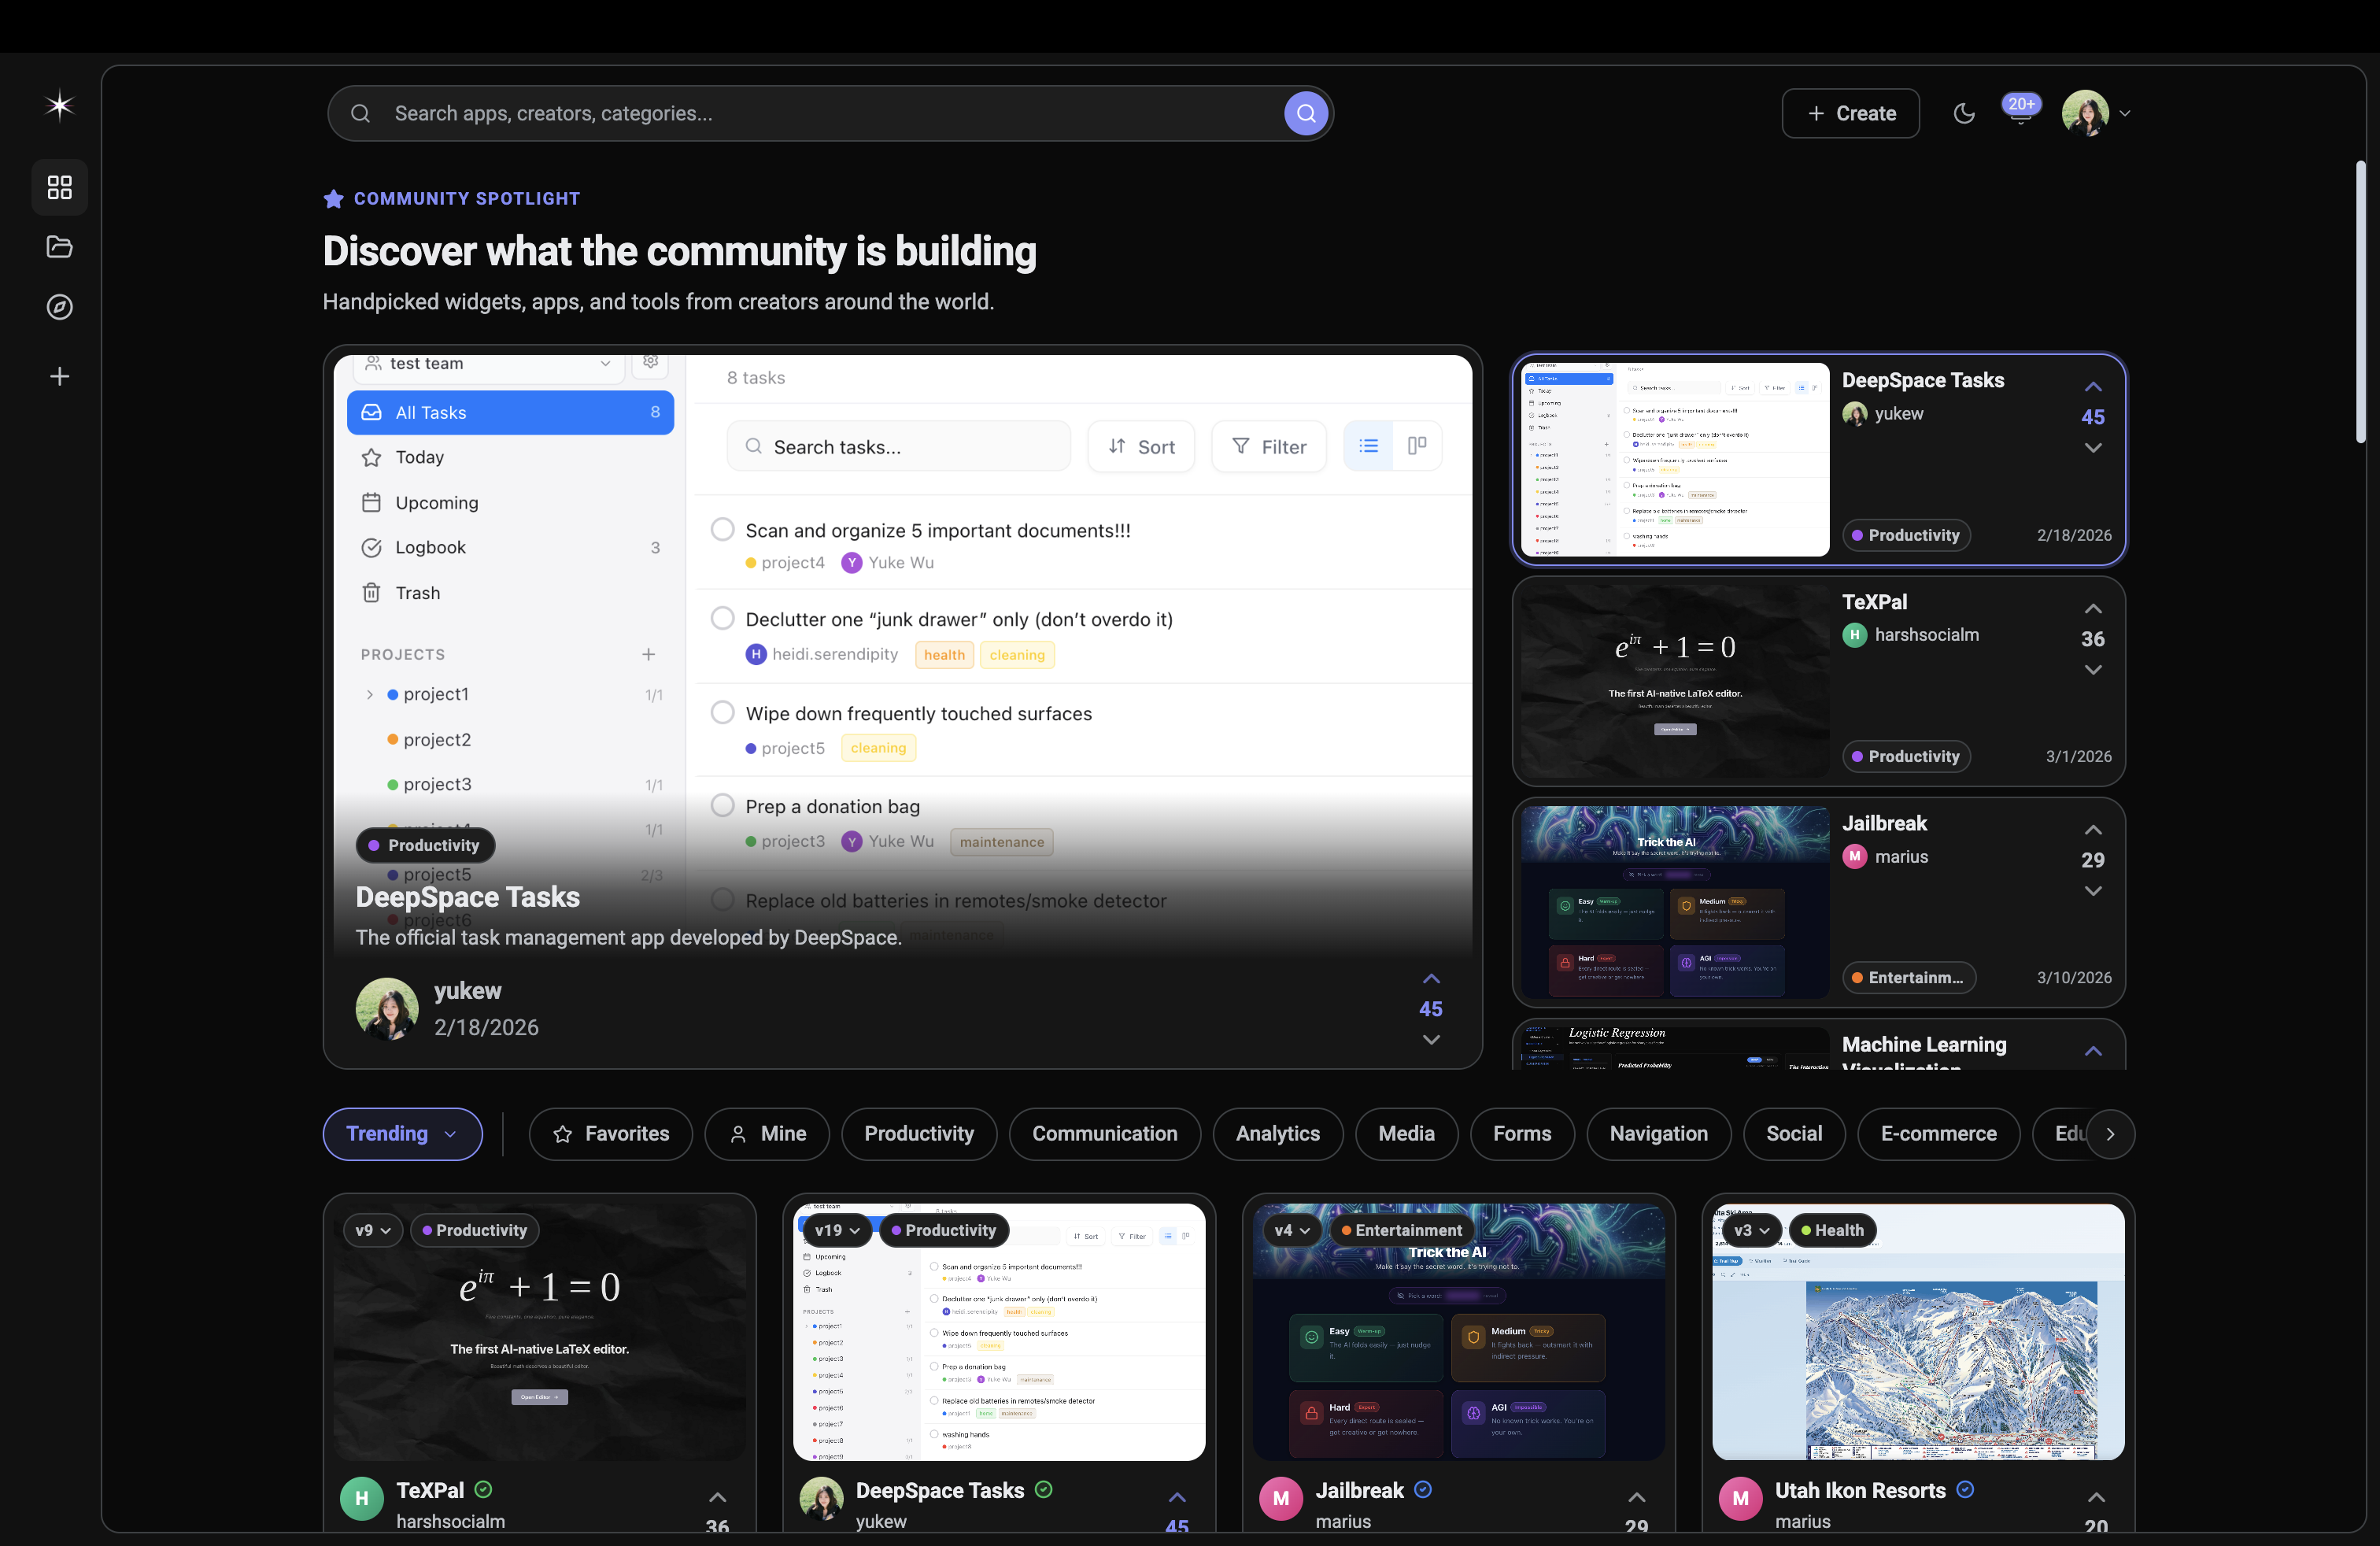The height and width of the screenshot is (1546, 2380).
Task: Open the Utah Ikon Resorts title link
Action: point(1860,1491)
